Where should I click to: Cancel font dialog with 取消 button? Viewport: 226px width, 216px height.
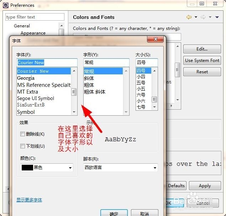tap(144, 213)
